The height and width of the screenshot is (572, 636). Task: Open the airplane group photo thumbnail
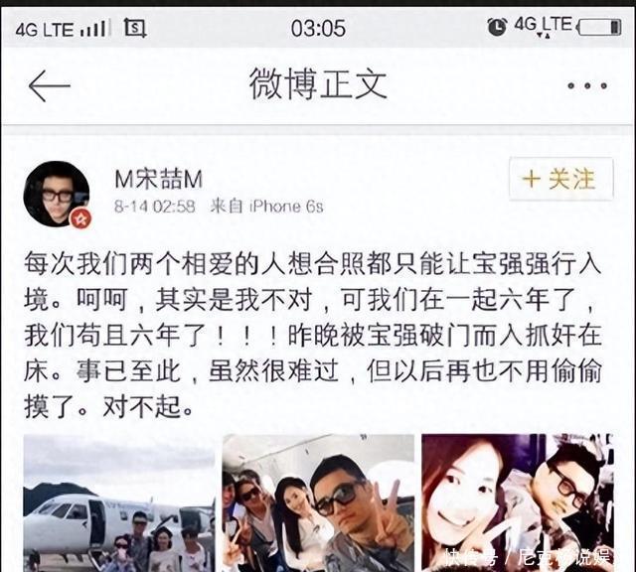point(119,503)
